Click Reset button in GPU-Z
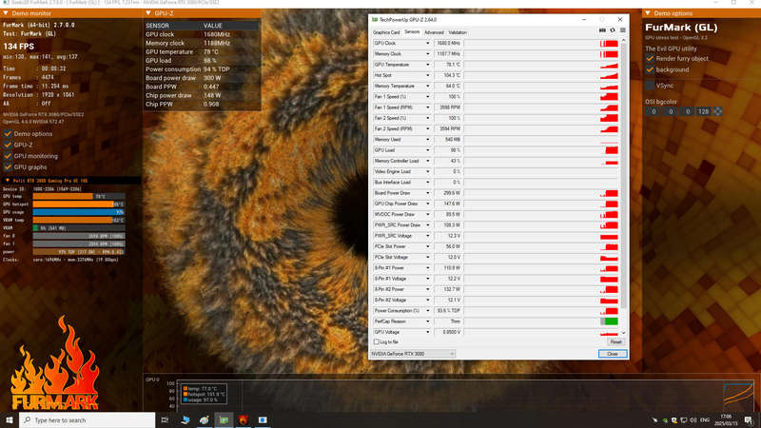 pos(615,342)
